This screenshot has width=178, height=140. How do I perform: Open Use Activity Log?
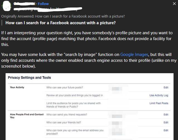[159, 95]
